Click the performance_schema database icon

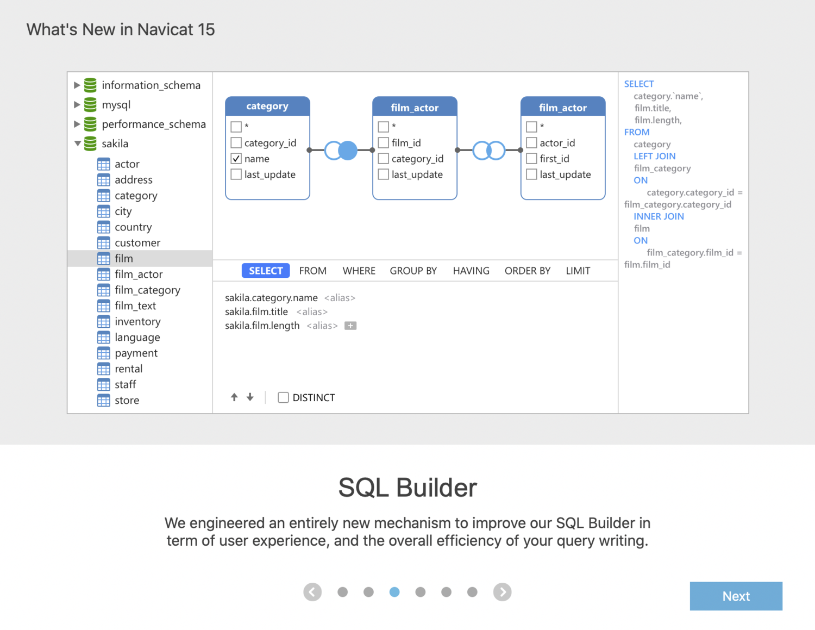click(x=90, y=124)
